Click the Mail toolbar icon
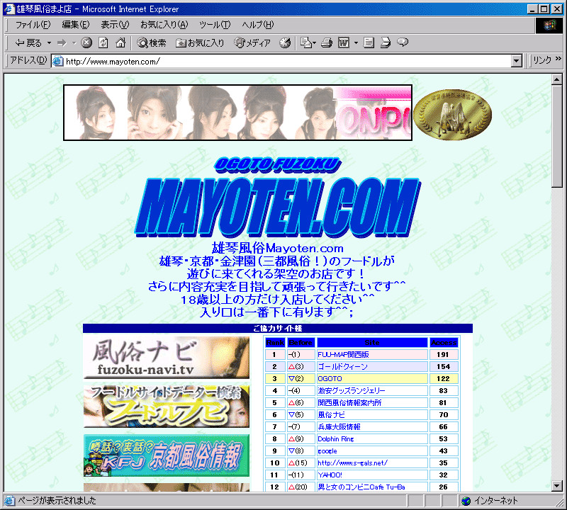This screenshot has height=510, width=567. pyautogui.click(x=308, y=42)
